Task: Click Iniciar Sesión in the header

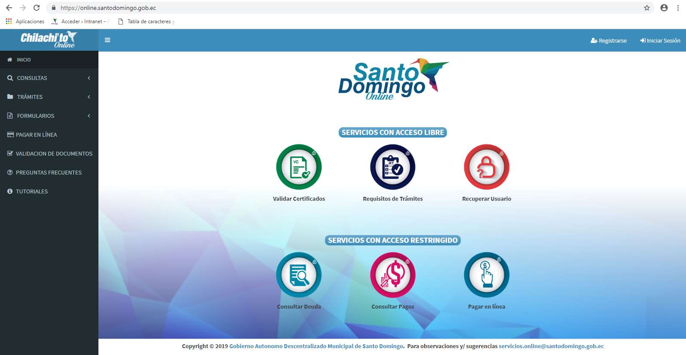Action: tap(660, 41)
